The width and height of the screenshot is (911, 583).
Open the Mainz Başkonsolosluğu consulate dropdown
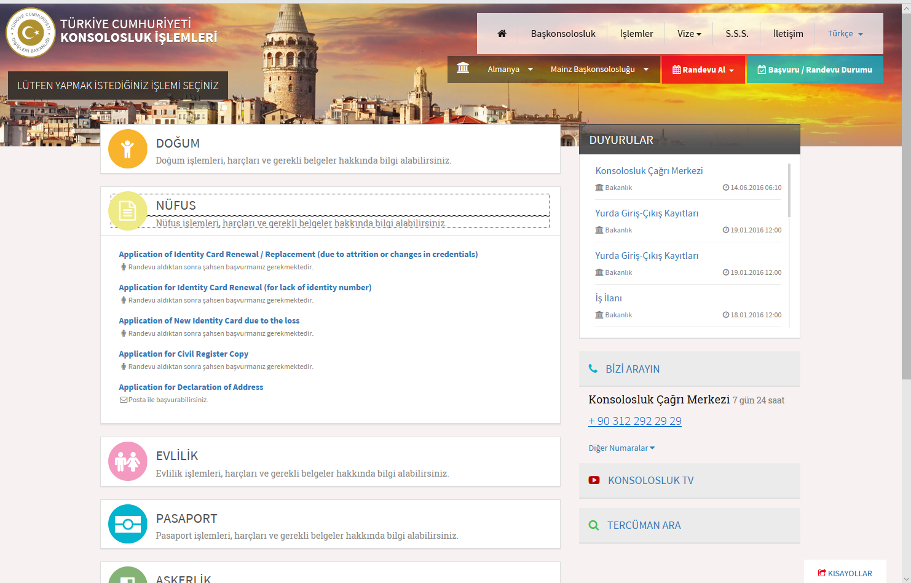coord(599,69)
